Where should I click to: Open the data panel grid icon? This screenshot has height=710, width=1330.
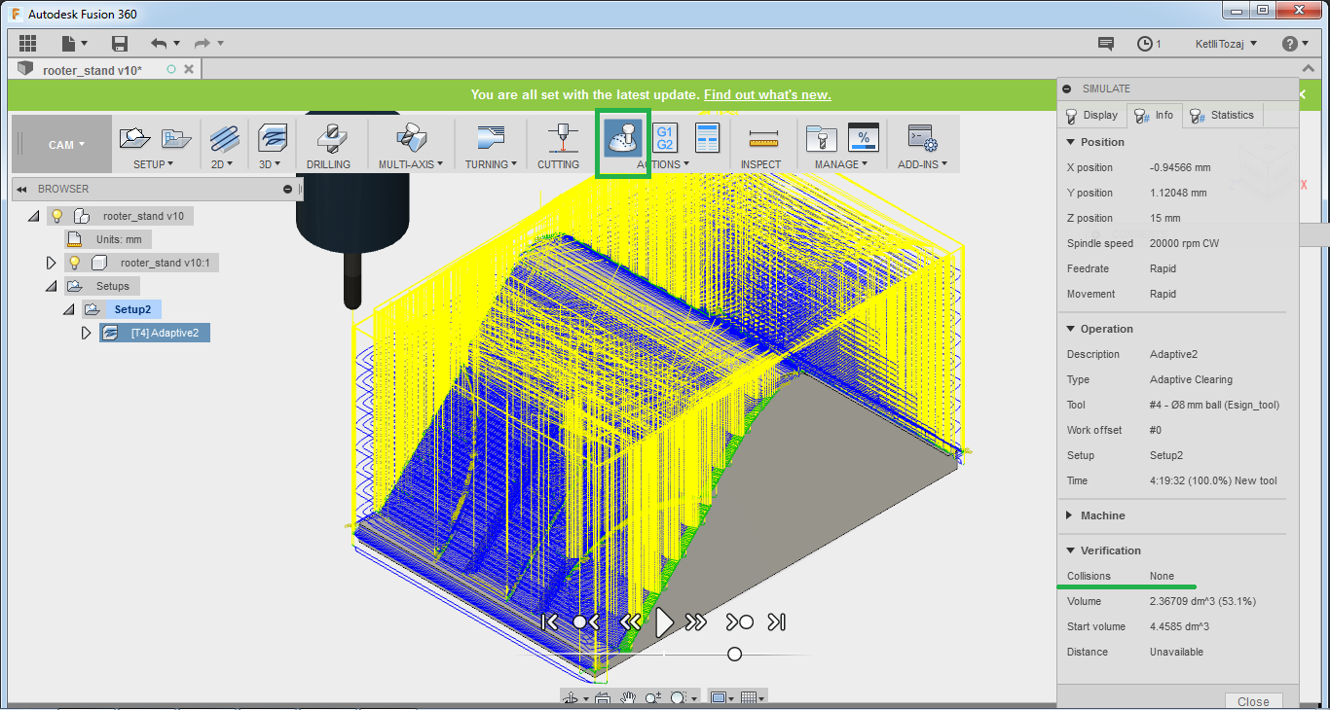pyautogui.click(x=27, y=44)
